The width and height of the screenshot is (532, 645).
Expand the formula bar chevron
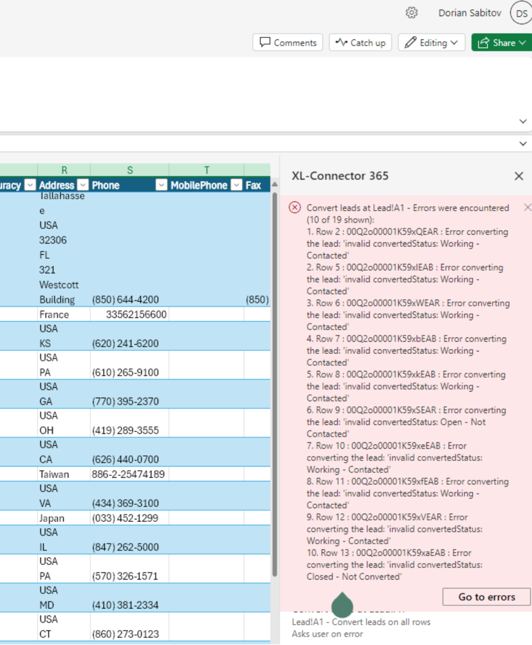[x=523, y=144]
